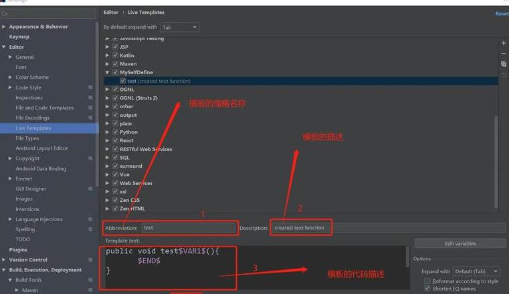This screenshot has width=509, height=294.
Task: Click the settings search magnifier icon
Action: pos(4,13)
